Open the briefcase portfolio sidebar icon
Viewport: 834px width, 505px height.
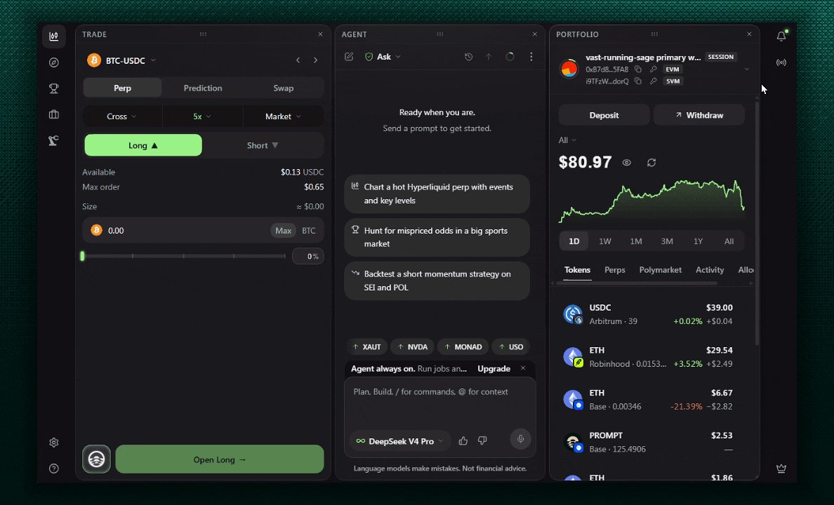click(54, 114)
